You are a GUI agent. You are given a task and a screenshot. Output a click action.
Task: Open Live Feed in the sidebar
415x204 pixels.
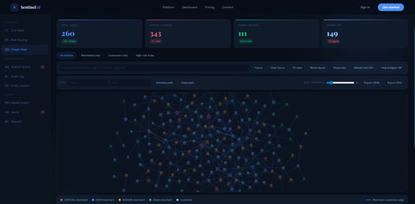[x=25, y=30]
